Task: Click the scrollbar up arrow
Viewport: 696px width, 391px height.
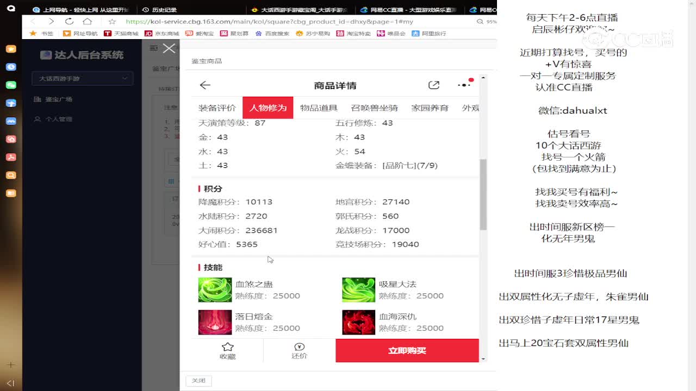Action: click(x=483, y=78)
